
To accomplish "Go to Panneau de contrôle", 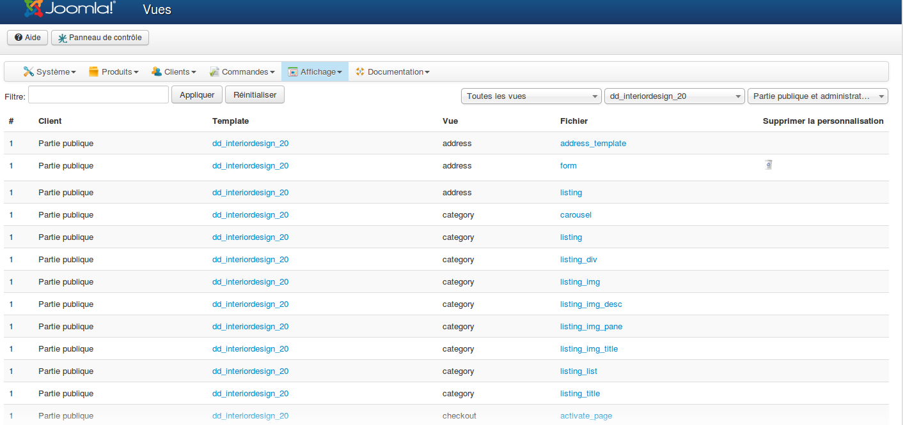I will (100, 38).
